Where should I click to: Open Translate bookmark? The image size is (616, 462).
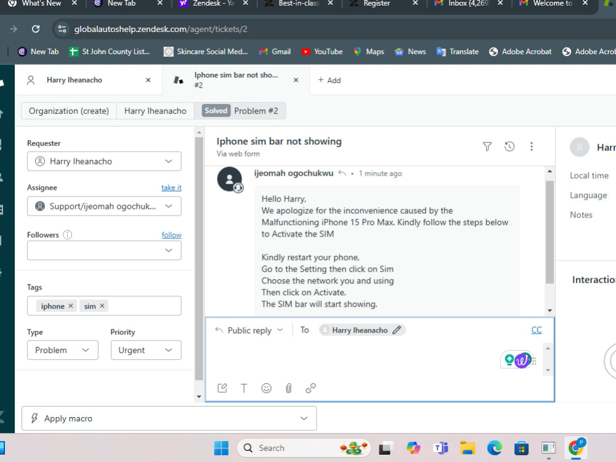pyautogui.click(x=458, y=52)
